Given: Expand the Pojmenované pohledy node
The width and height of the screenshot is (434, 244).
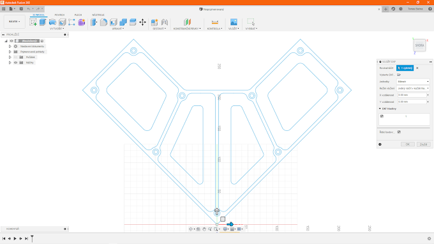Looking at the screenshot, I should click(10, 52).
